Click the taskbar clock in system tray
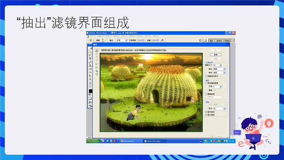The image size is (284, 160). tap(231, 141)
